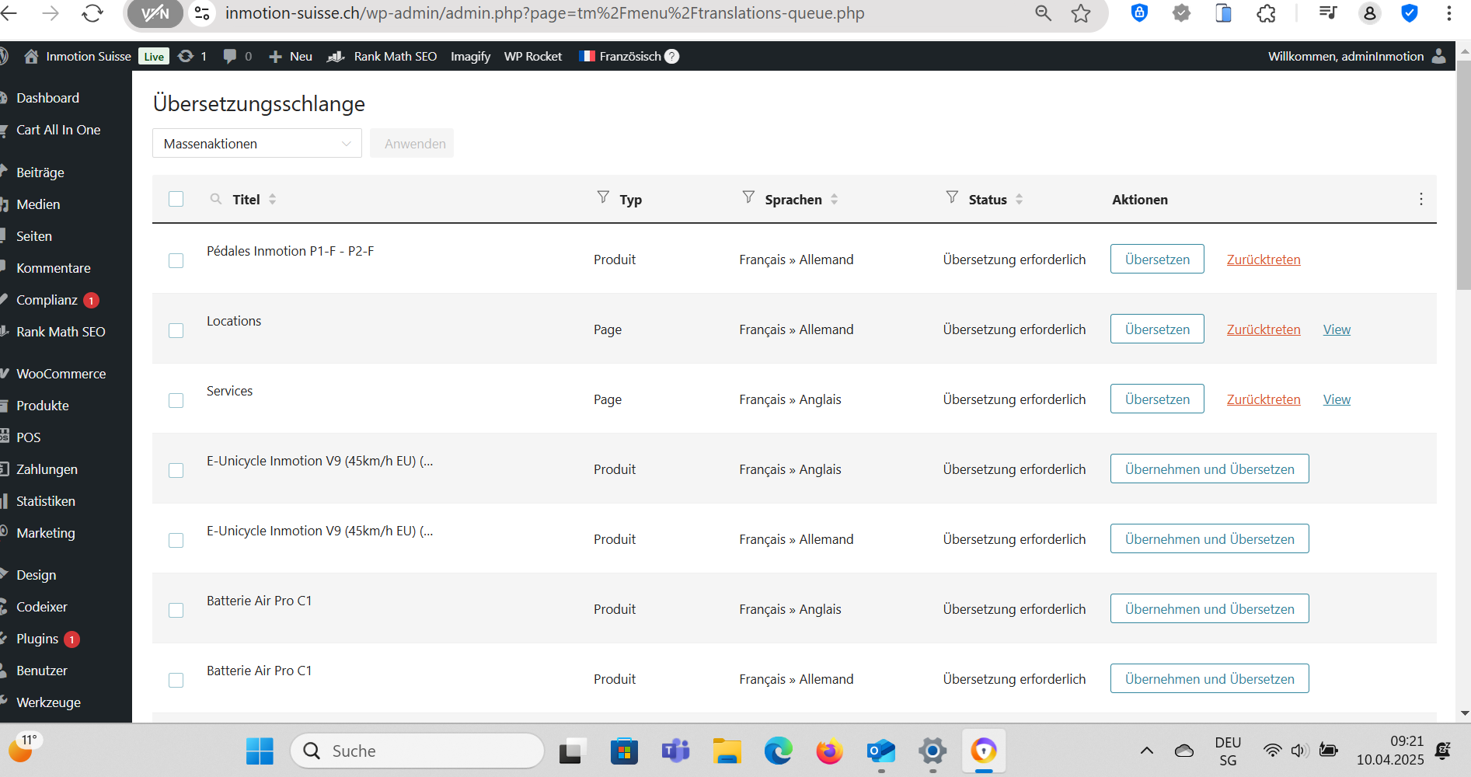The width and height of the screenshot is (1471, 777).
Task: Click Neu to add new content
Action: (291, 56)
